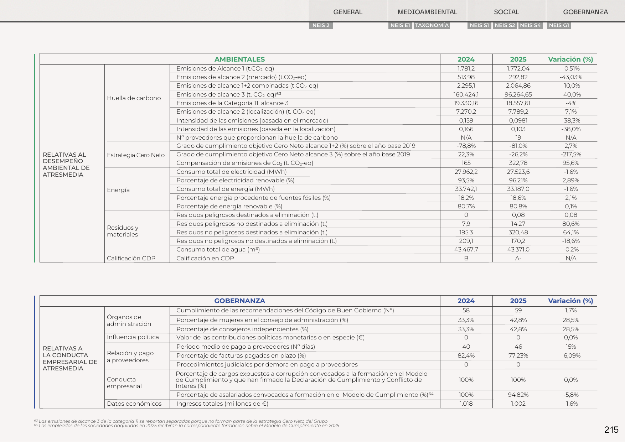Click 'Ingresos totales (millones de €)' row label
Screen dimensions: 625x442
(x=222, y=404)
